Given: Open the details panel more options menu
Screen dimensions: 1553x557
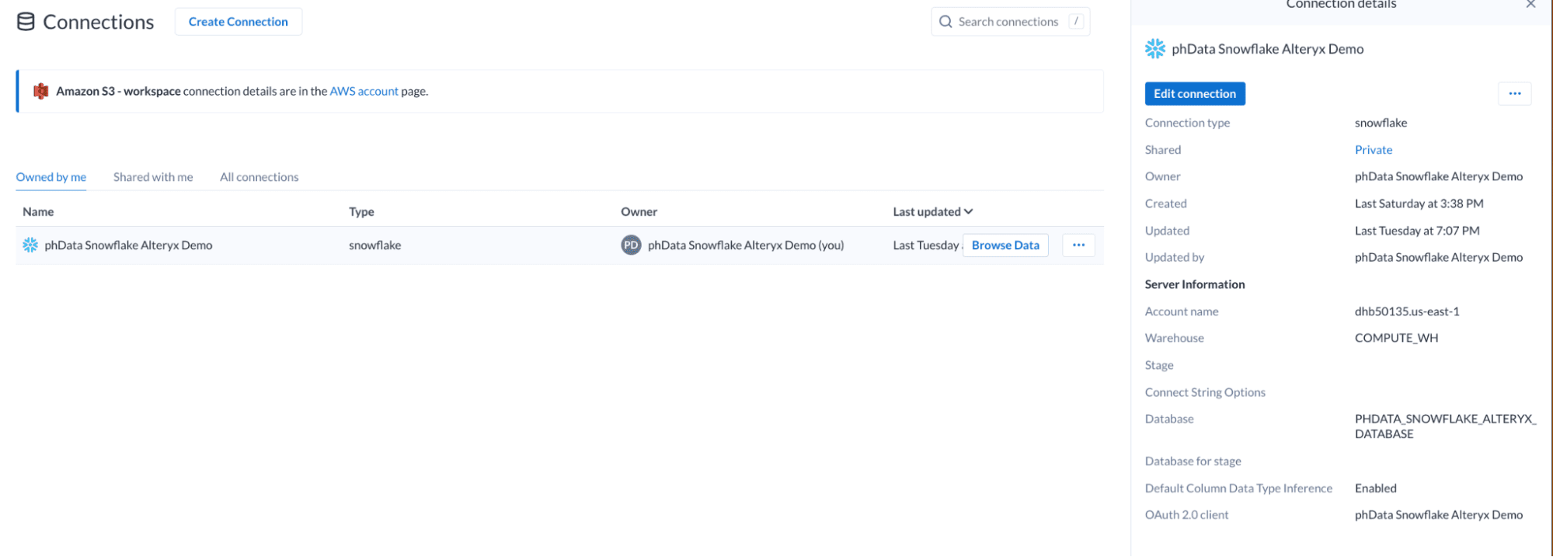Looking at the screenshot, I should point(1514,94).
